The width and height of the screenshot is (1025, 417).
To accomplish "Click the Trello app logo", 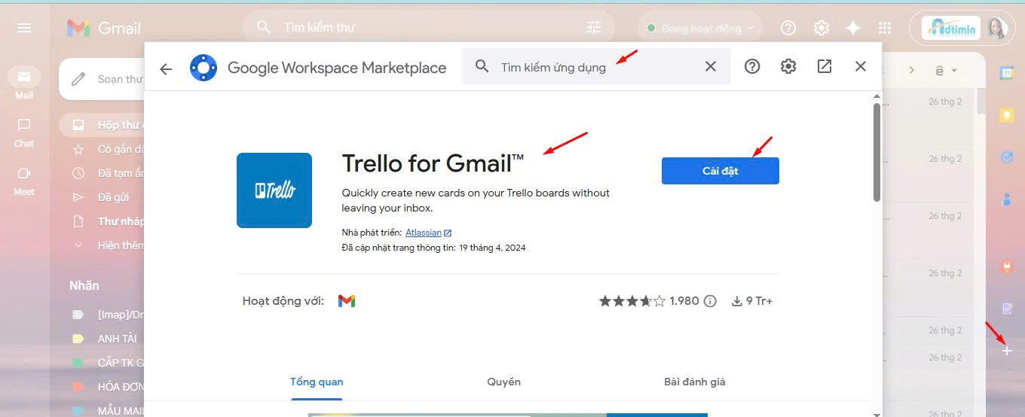I will (x=274, y=190).
